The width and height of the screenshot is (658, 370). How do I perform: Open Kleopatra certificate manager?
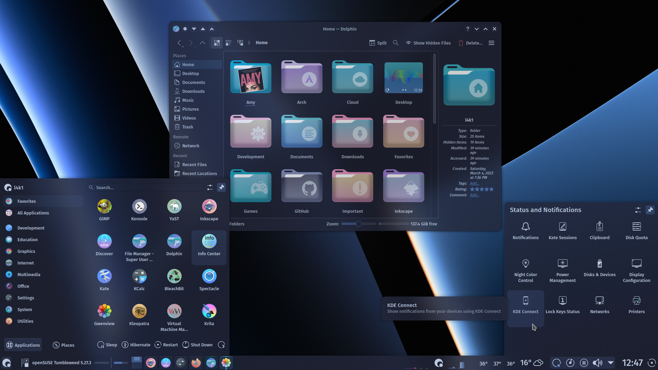pyautogui.click(x=139, y=315)
